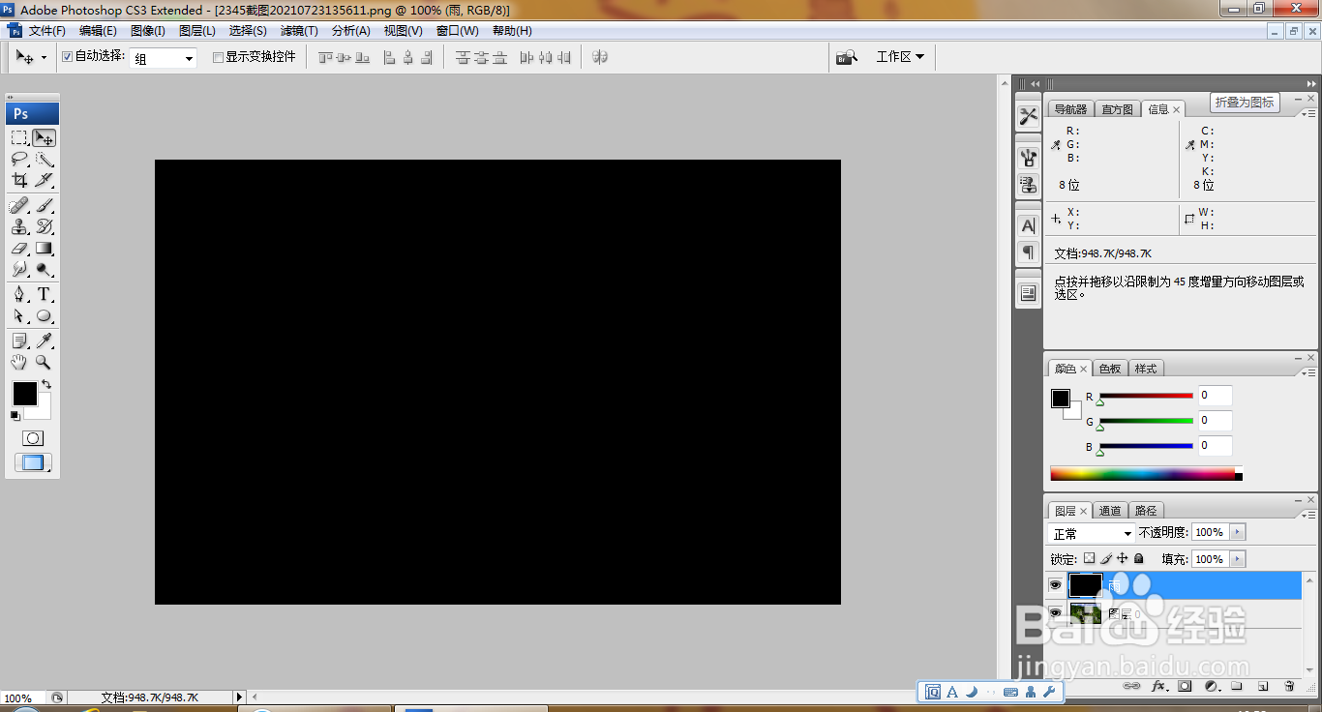Viewport: 1322px width, 712px height.
Task: Toggle the 自动选择 checkbox
Action: [x=67, y=57]
